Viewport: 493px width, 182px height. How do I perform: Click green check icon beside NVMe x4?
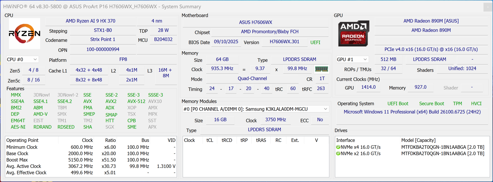[x=338, y=147]
